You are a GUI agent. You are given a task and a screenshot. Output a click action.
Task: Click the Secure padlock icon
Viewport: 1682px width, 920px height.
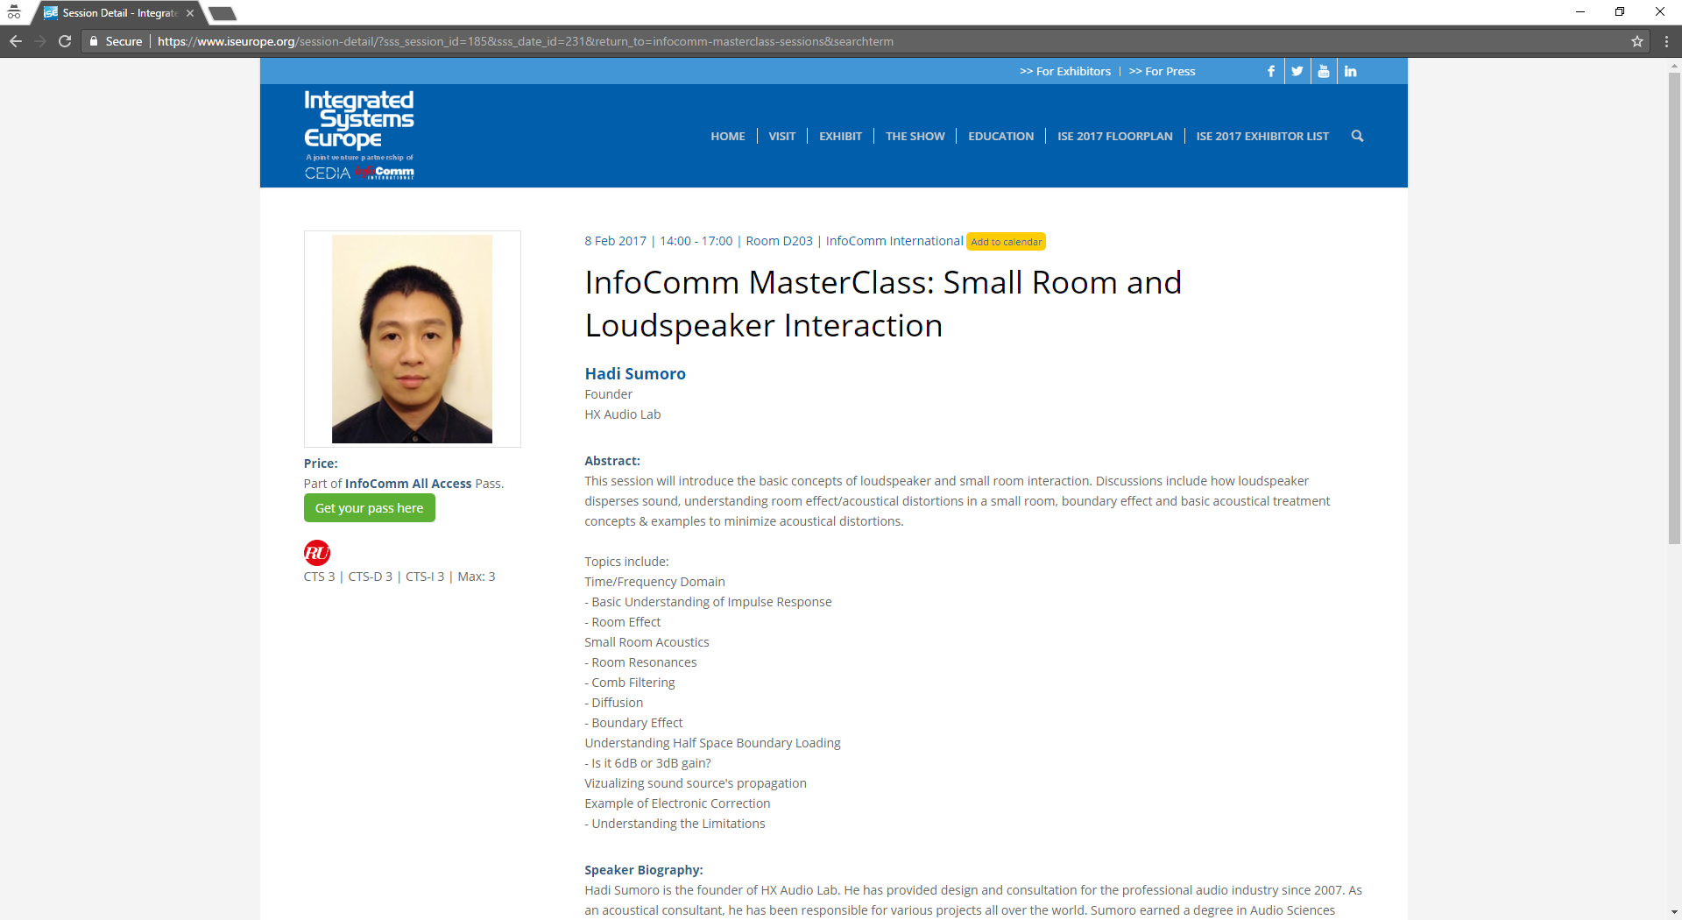(94, 41)
